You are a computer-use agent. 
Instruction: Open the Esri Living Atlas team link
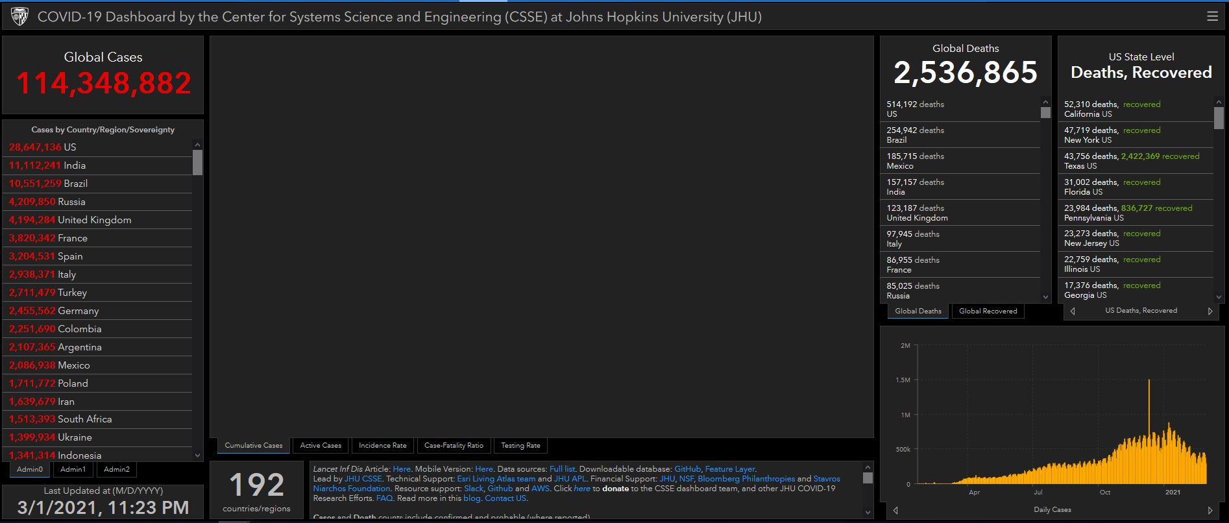[496, 479]
